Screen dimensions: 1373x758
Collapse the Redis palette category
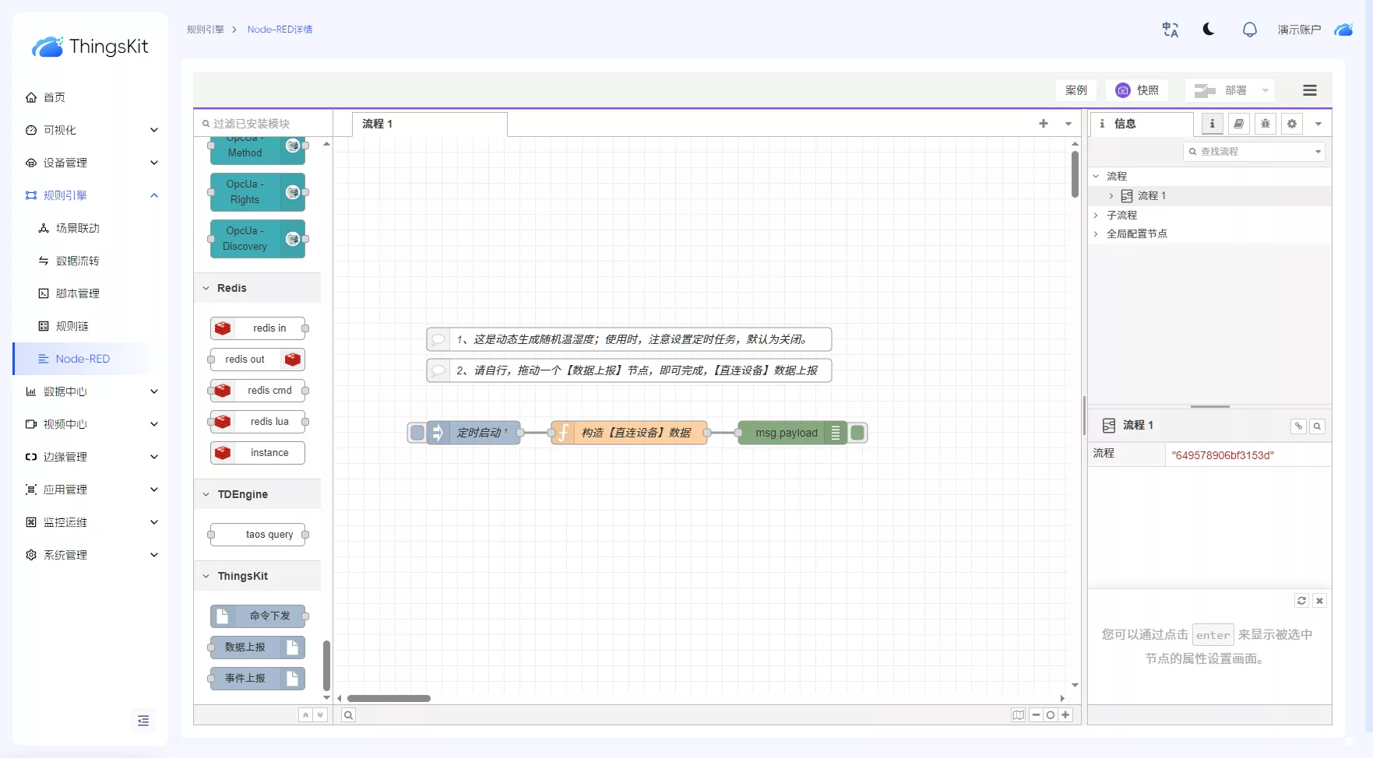[x=257, y=288]
